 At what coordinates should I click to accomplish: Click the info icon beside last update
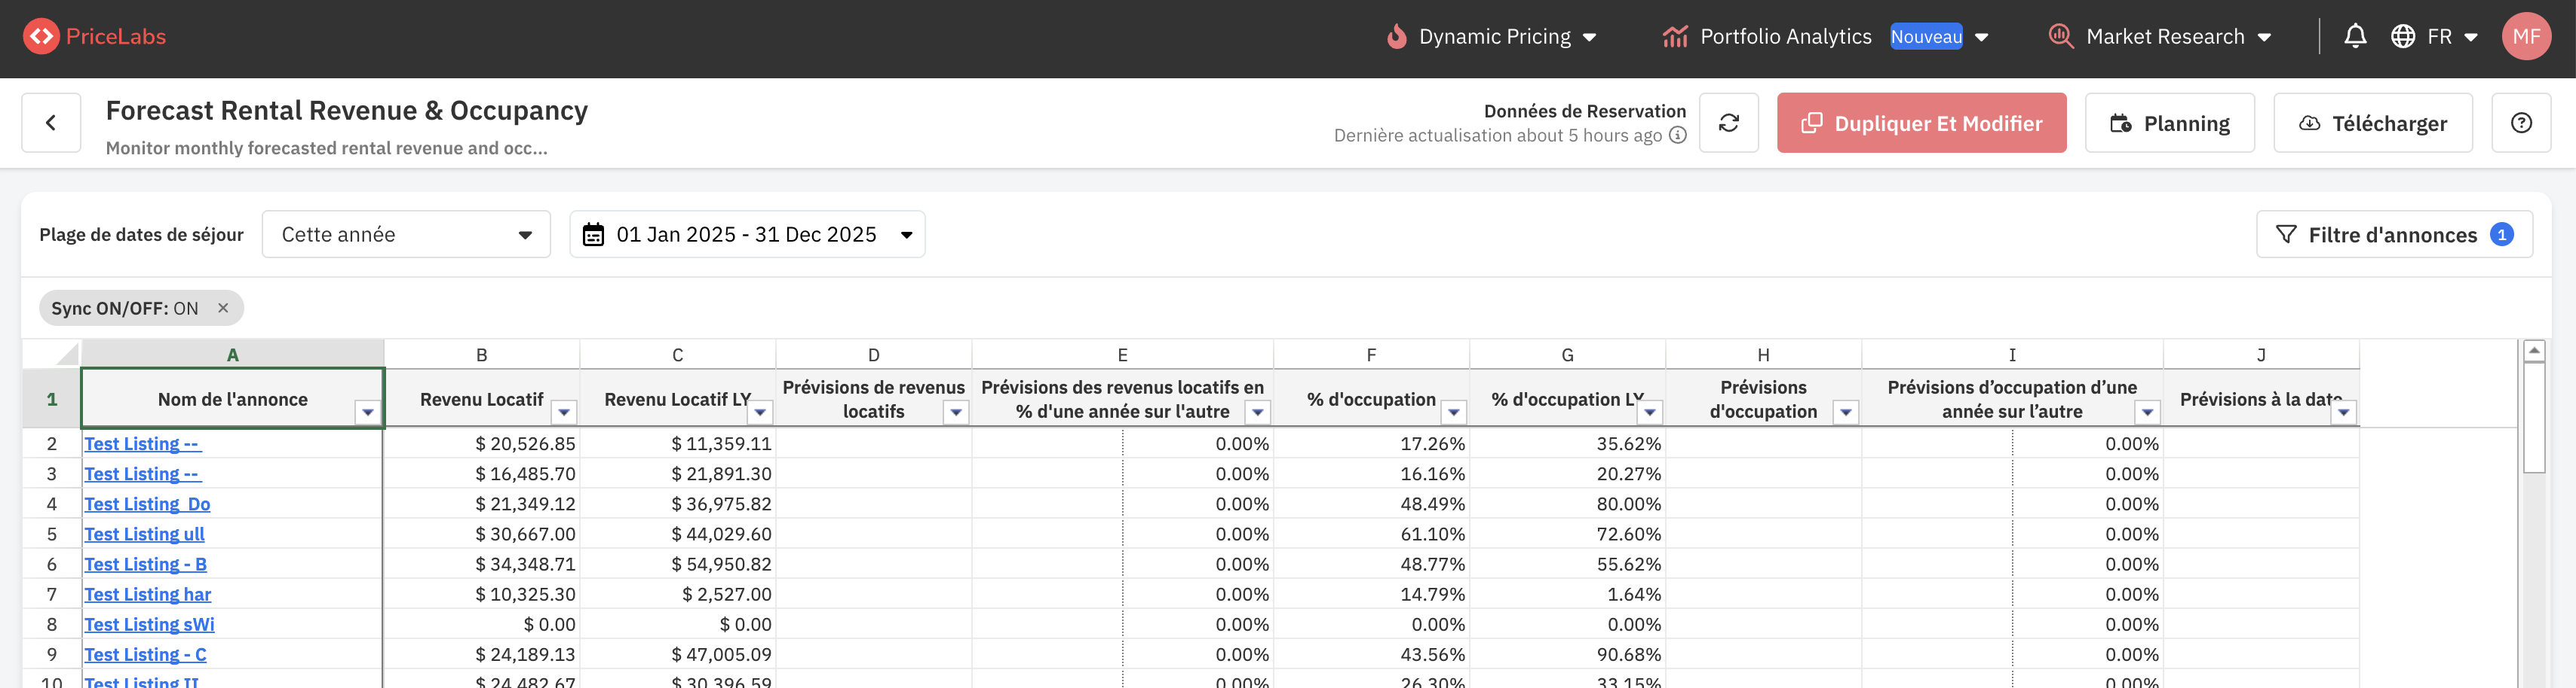coord(1678,135)
